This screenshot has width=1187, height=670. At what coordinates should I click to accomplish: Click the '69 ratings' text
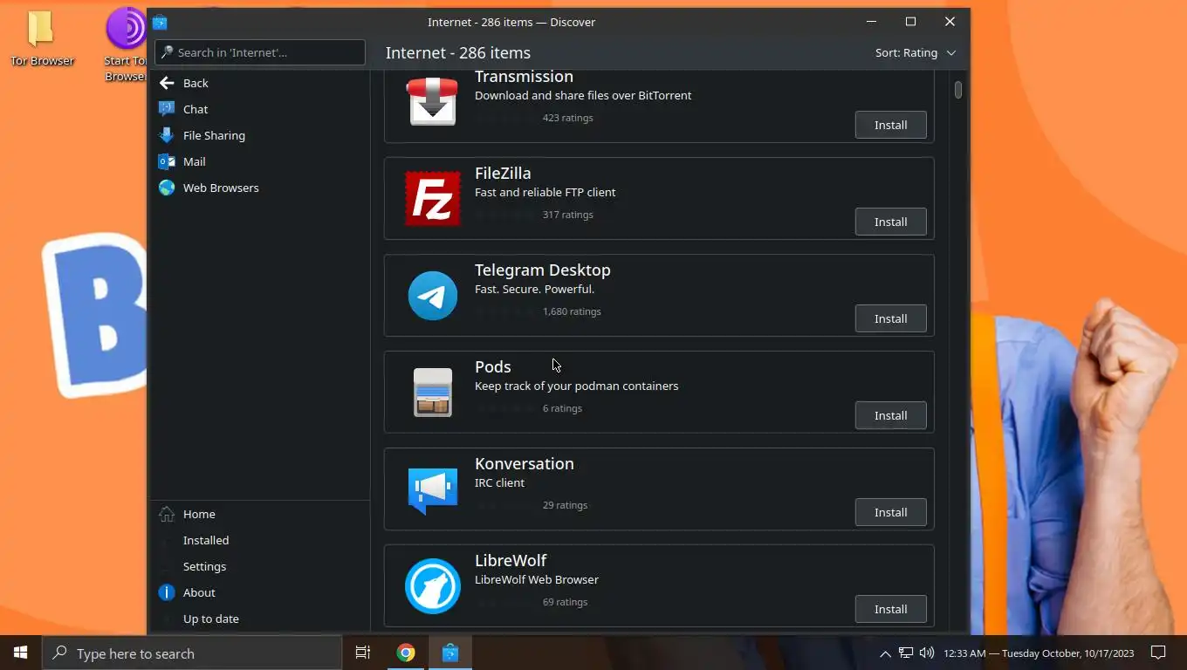[565, 602]
